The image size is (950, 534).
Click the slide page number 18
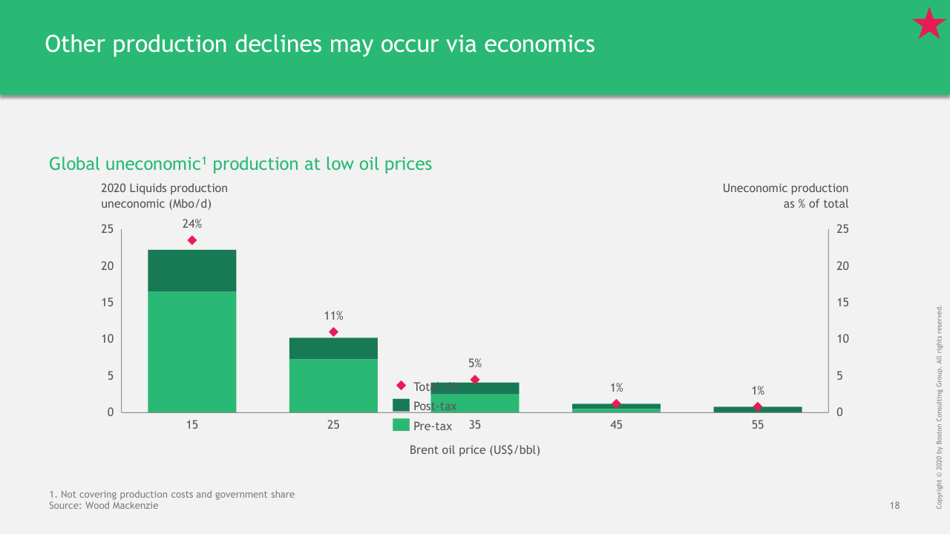pos(894,506)
